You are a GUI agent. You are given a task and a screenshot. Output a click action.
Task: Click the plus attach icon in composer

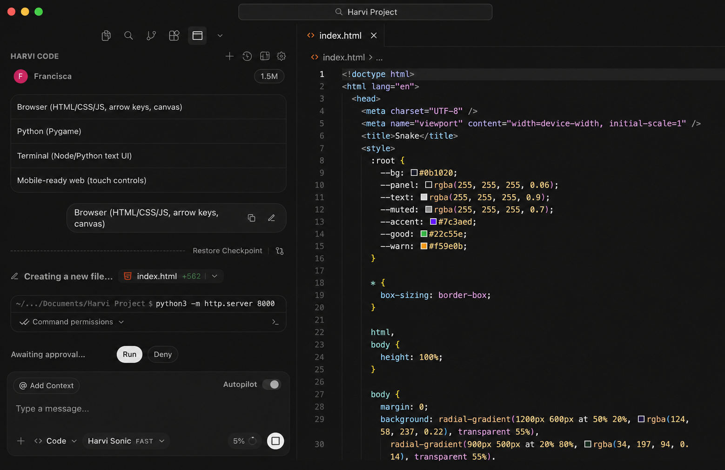coord(21,441)
